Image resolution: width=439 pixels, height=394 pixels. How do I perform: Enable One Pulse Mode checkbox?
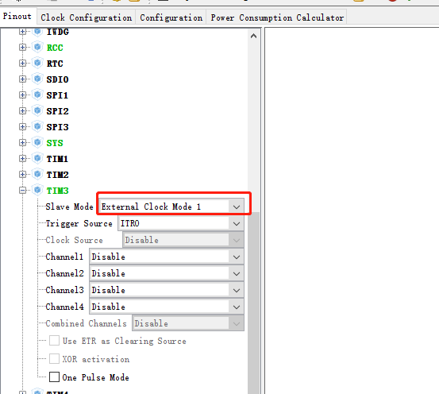pyautogui.click(x=54, y=377)
